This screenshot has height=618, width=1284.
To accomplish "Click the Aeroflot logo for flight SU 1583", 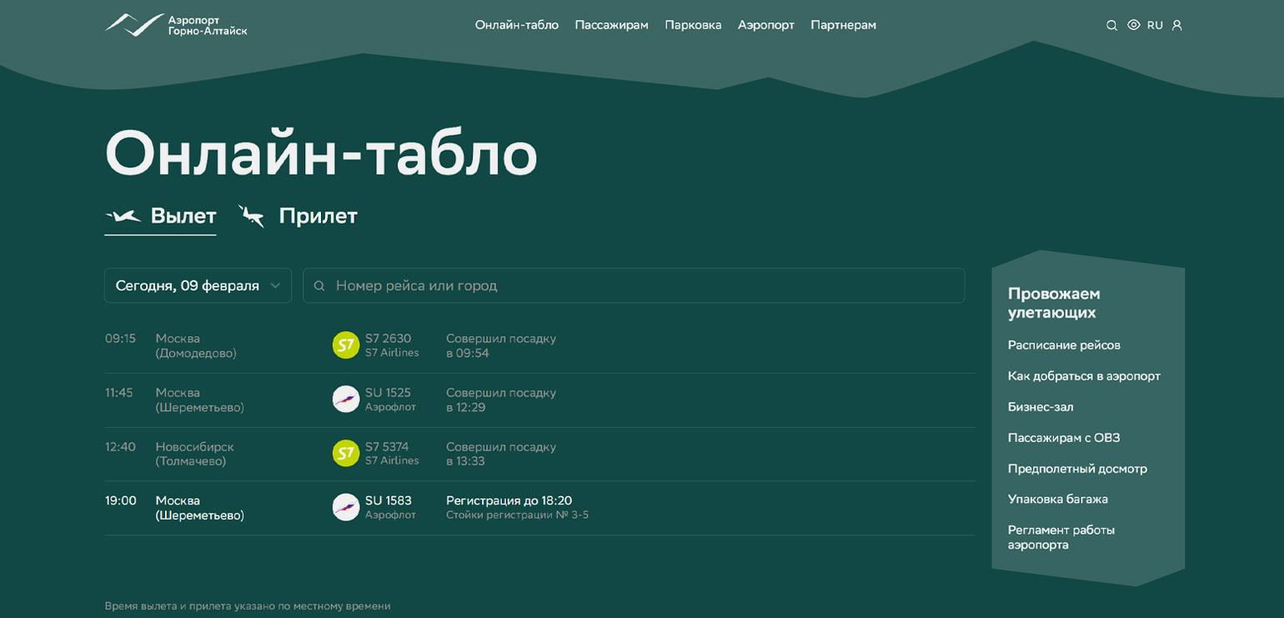I will pos(345,507).
